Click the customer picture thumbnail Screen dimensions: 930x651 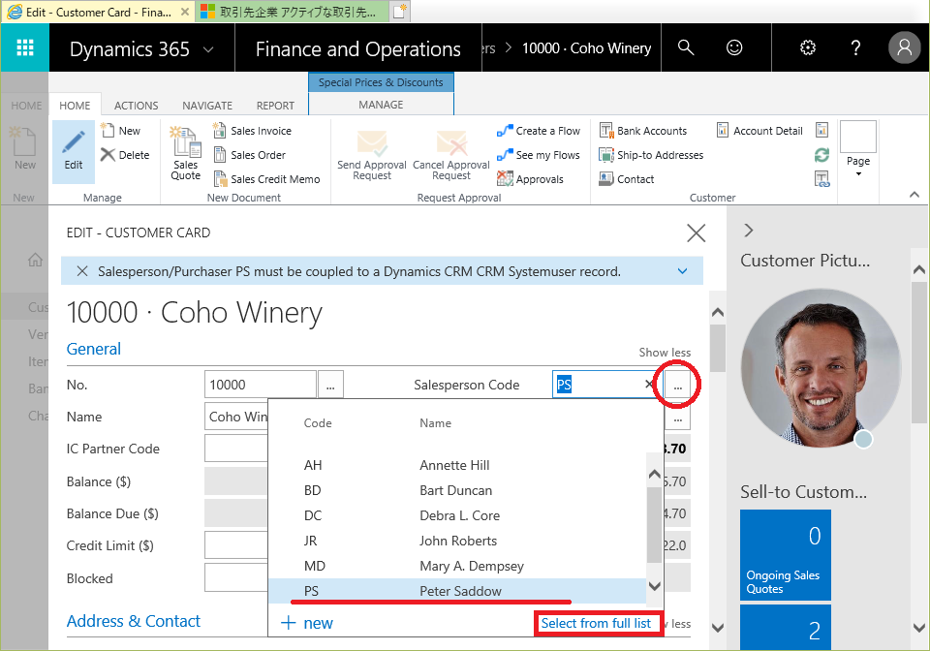click(x=821, y=368)
